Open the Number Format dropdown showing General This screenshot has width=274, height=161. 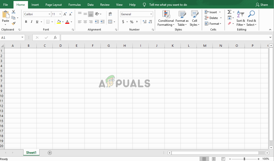(x=136, y=14)
